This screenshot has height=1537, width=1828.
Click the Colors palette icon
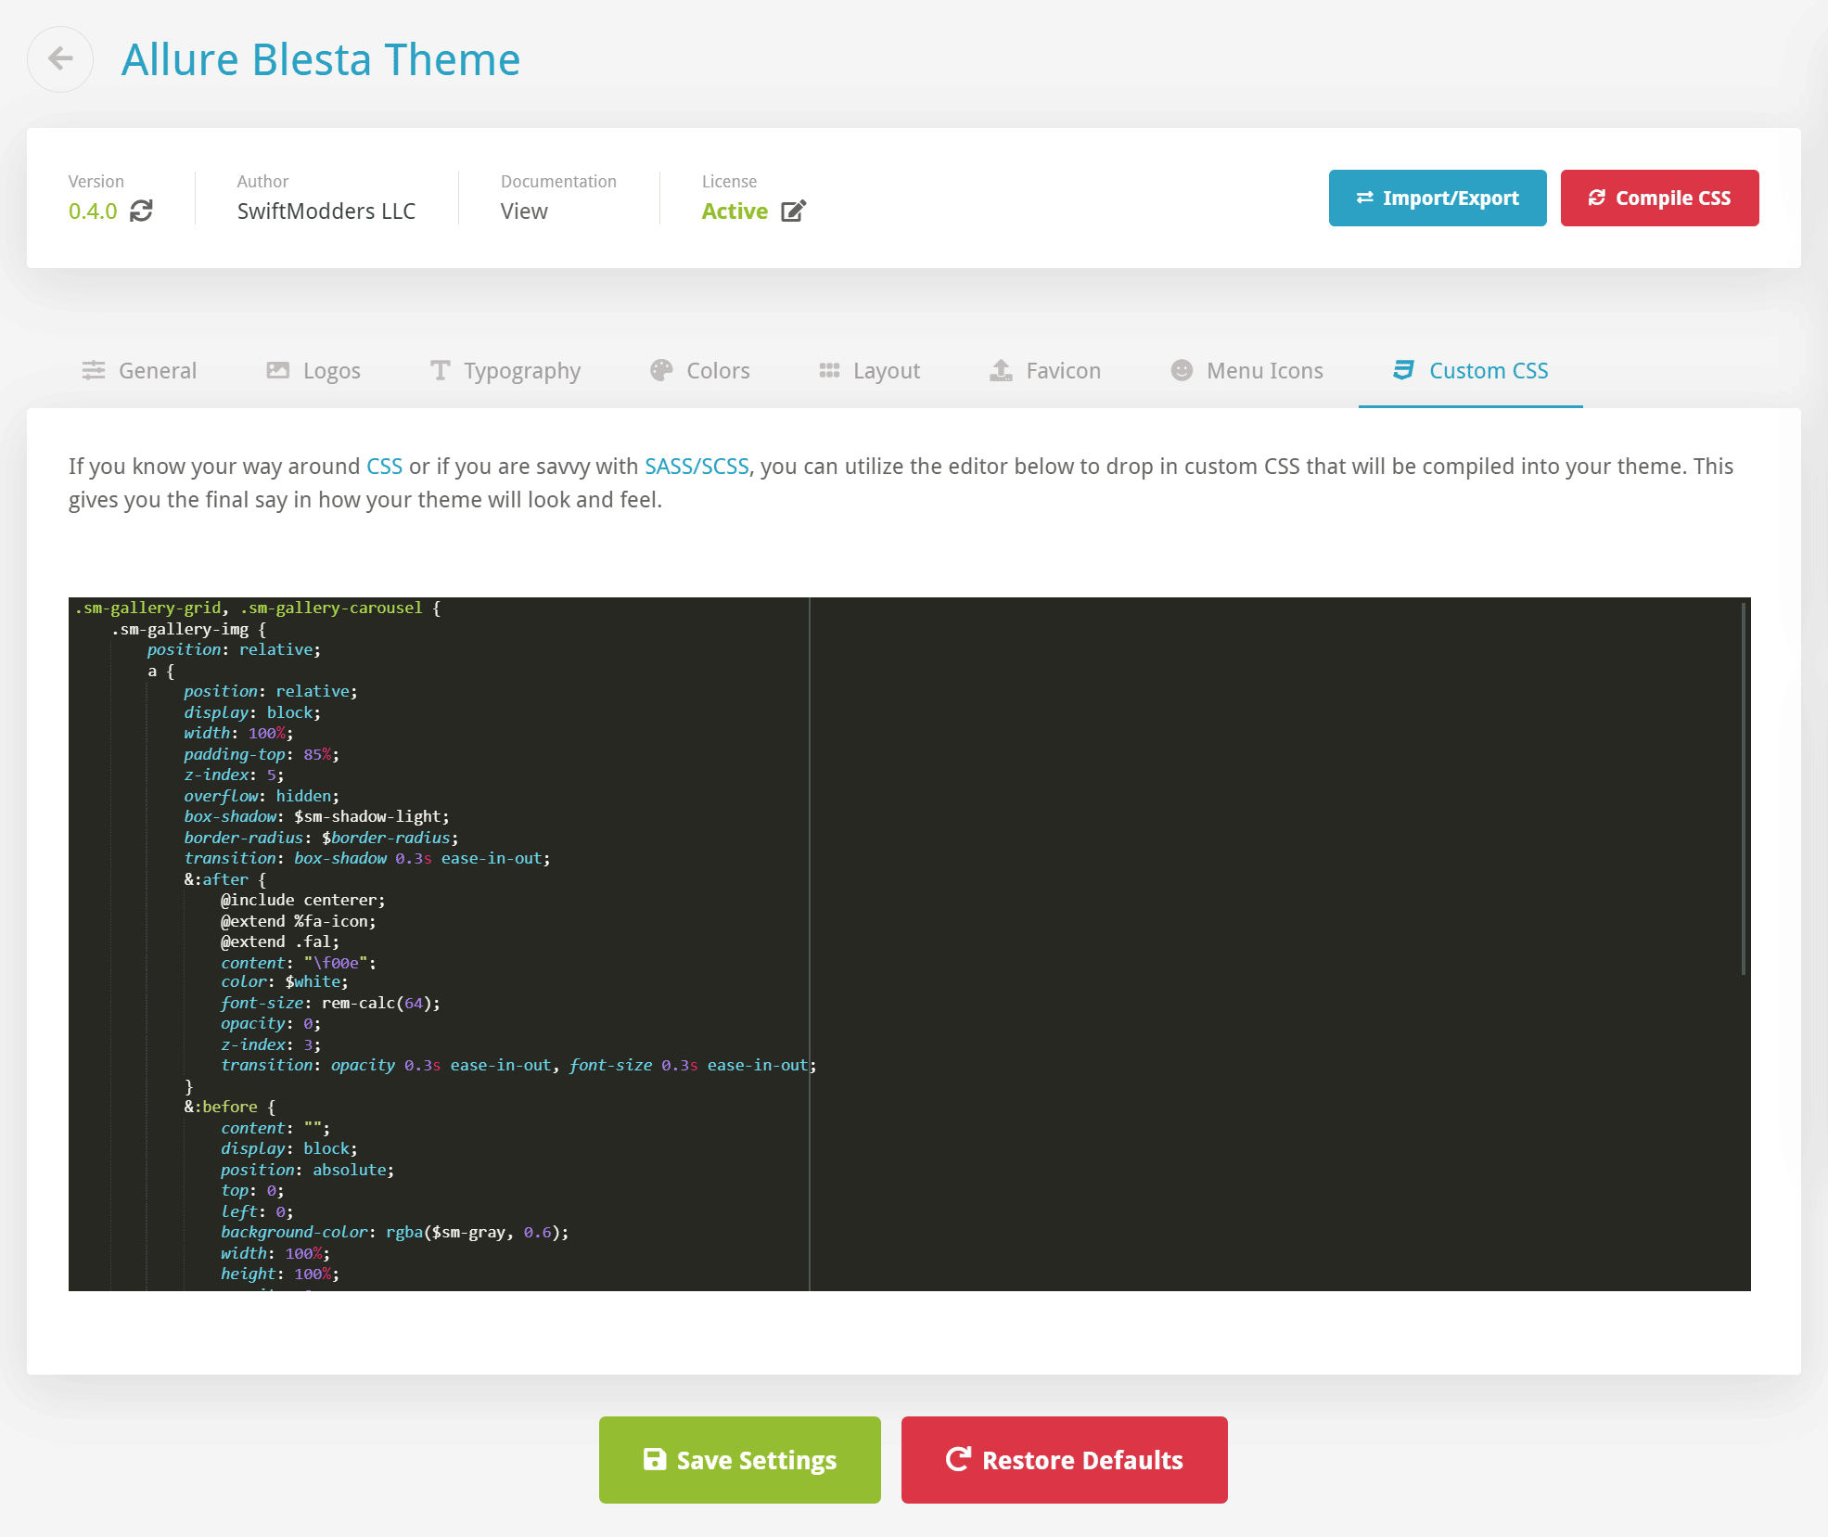661,370
